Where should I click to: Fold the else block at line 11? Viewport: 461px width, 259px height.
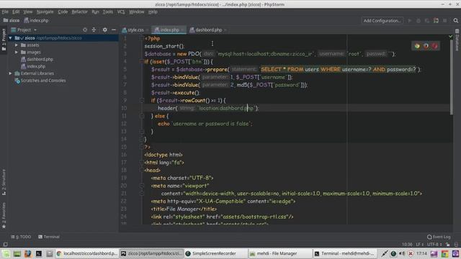[142, 116]
